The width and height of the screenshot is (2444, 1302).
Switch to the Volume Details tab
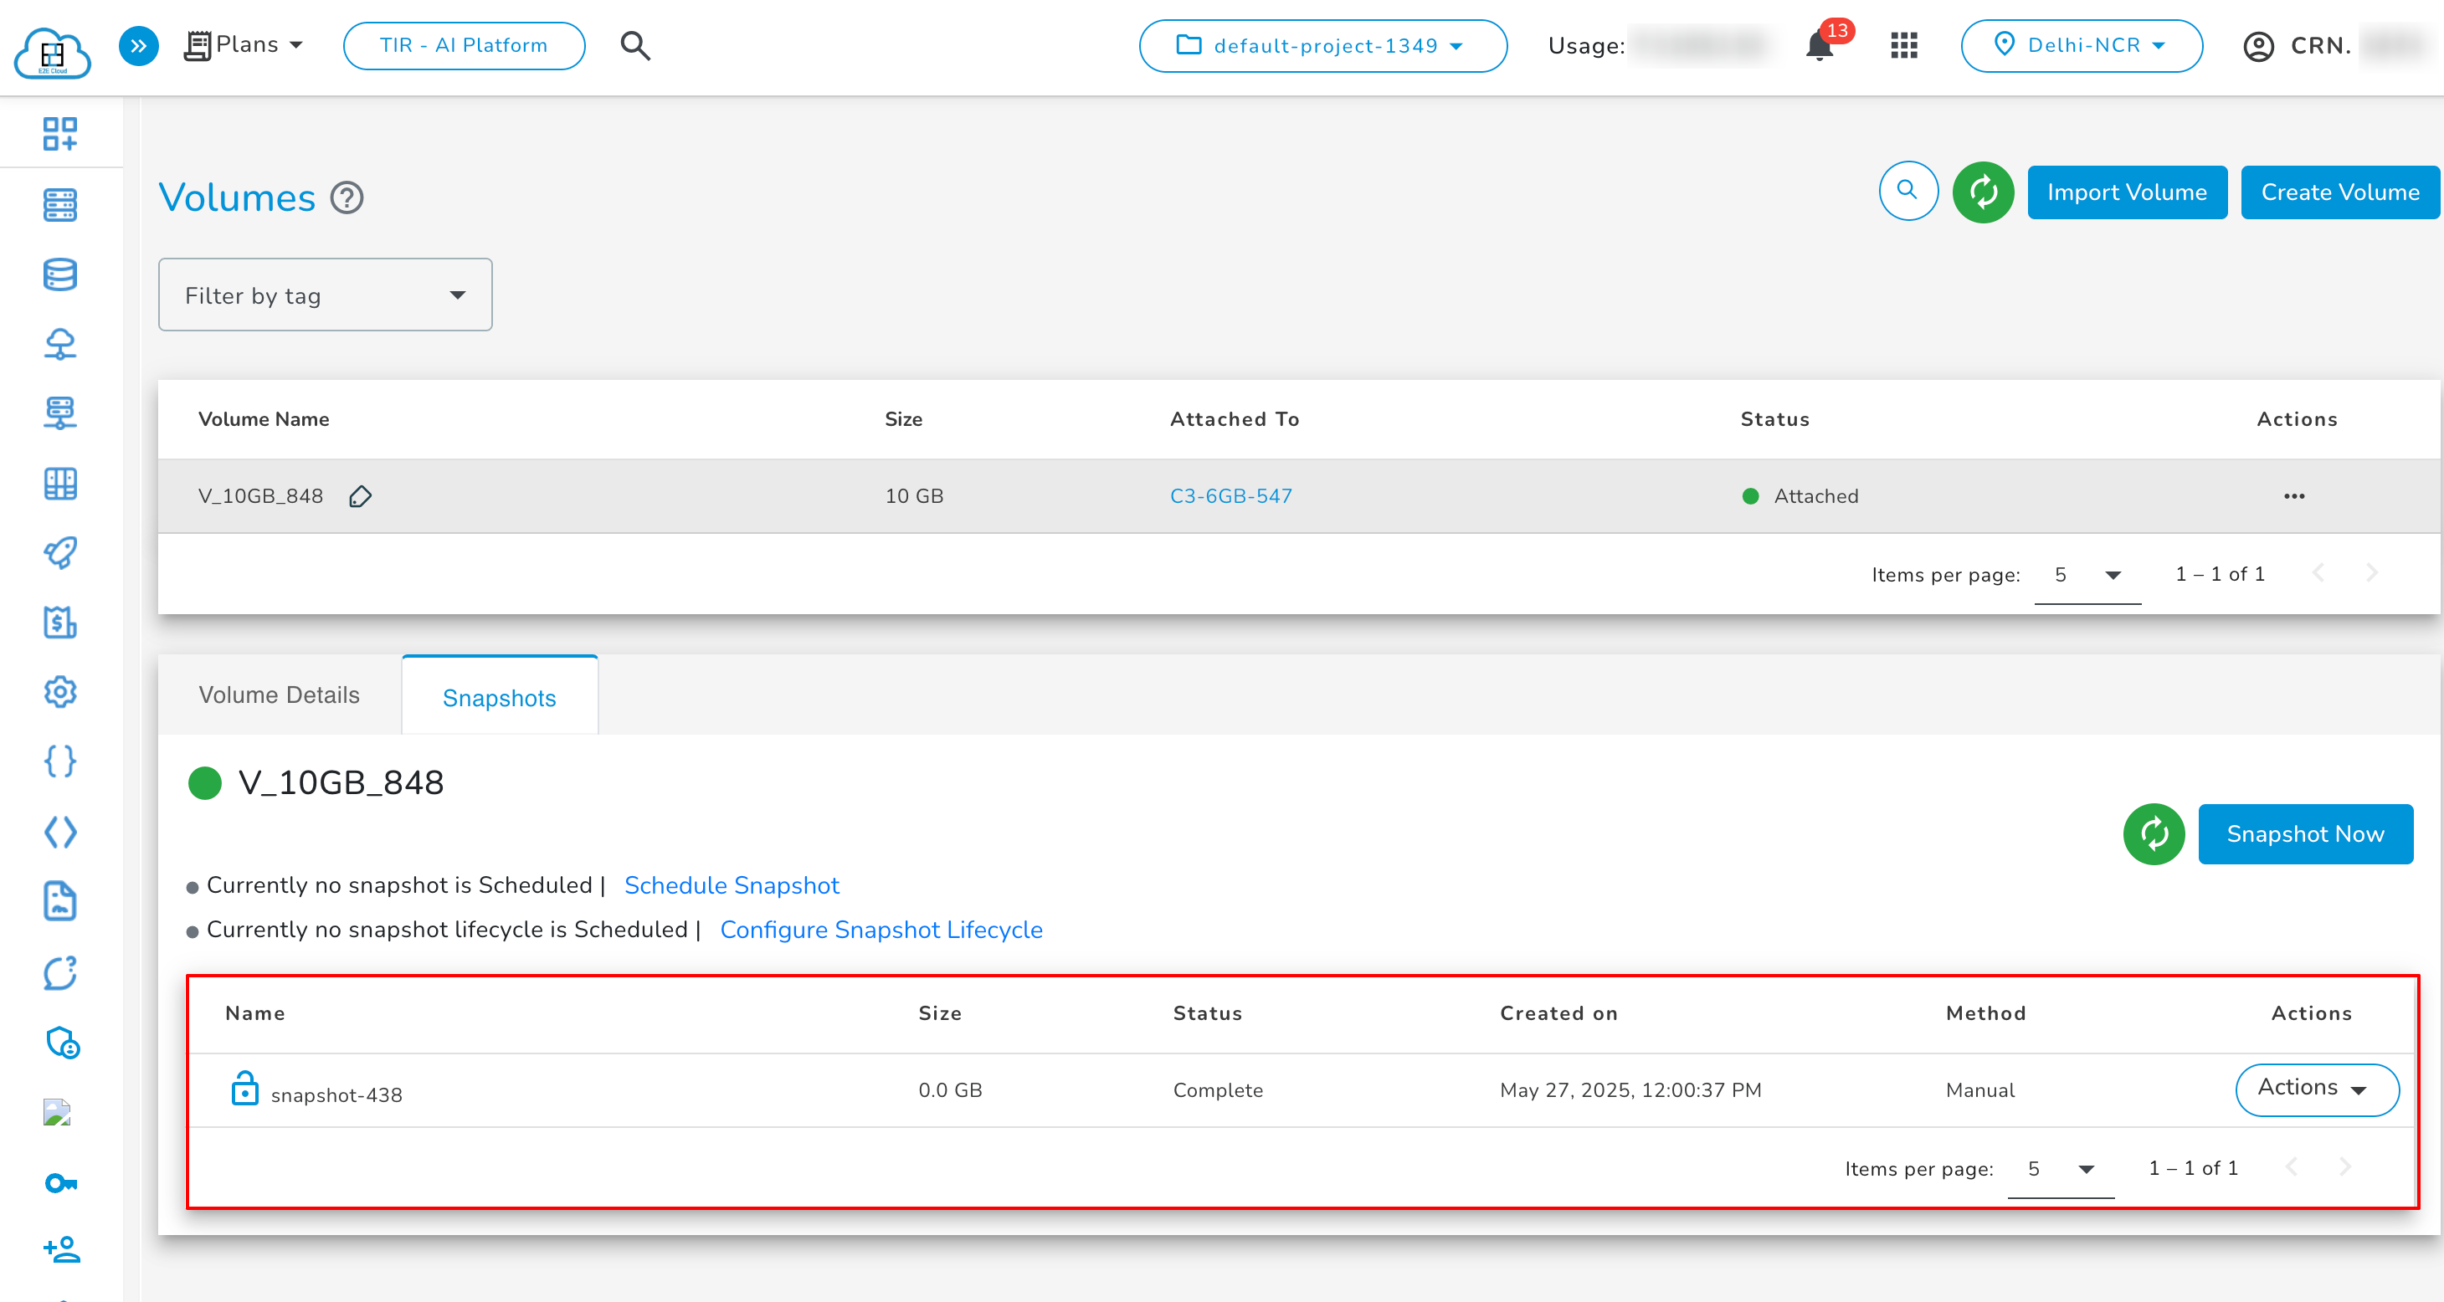click(x=279, y=695)
